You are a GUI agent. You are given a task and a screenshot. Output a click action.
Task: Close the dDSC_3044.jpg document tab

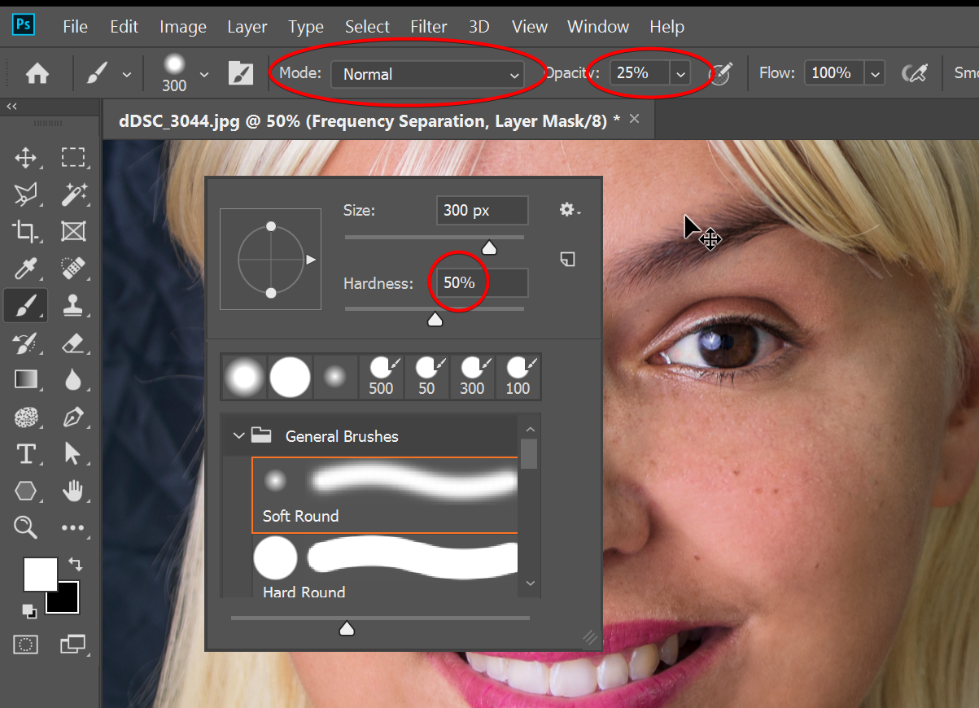point(635,120)
